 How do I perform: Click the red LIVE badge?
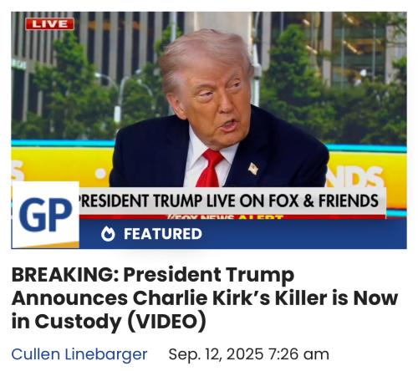(x=49, y=24)
